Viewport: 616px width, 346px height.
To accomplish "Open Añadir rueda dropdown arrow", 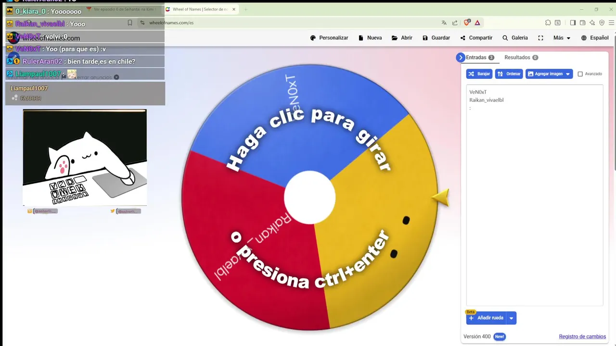I will 512,318.
